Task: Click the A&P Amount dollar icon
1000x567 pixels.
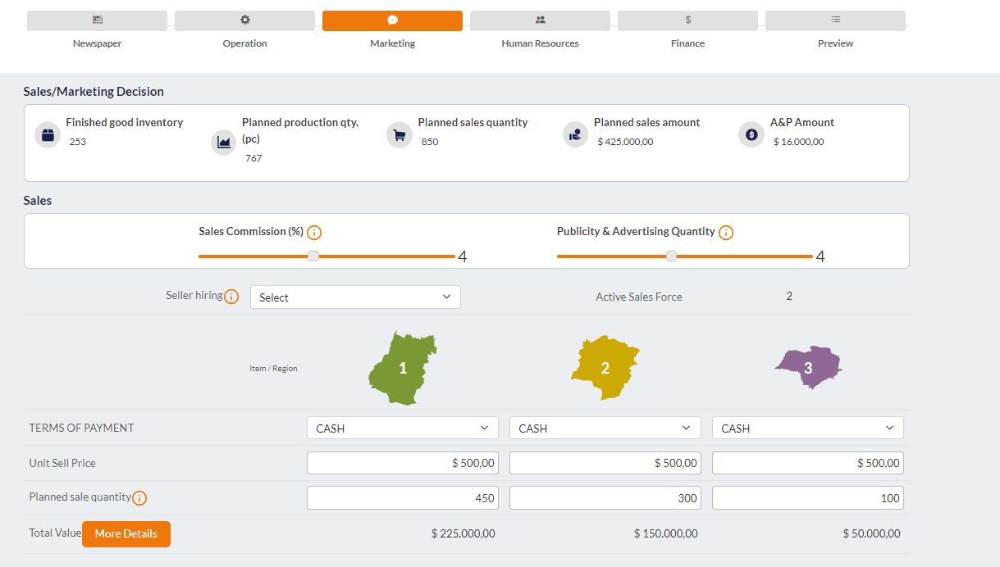Action: pyautogui.click(x=751, y=134)
